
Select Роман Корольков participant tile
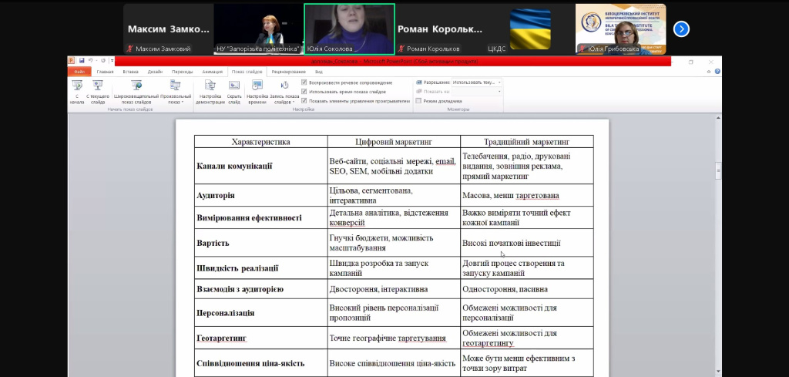tap(440, 29)
